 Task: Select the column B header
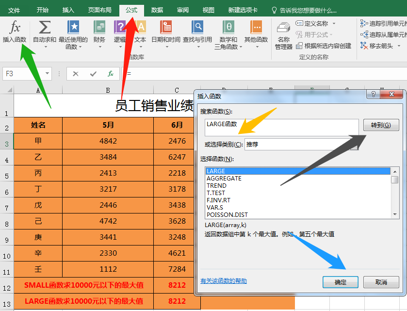pos(108,90)
